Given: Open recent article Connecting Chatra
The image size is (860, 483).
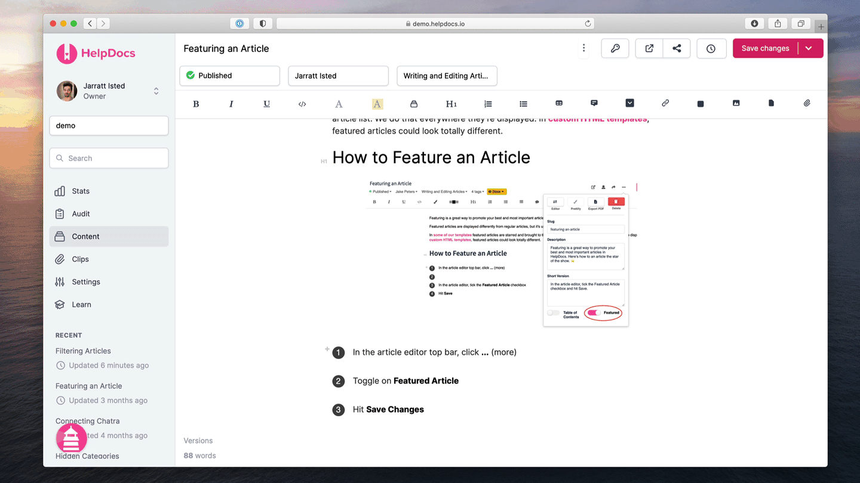Looking at the screenshot, I should point(87,421).
